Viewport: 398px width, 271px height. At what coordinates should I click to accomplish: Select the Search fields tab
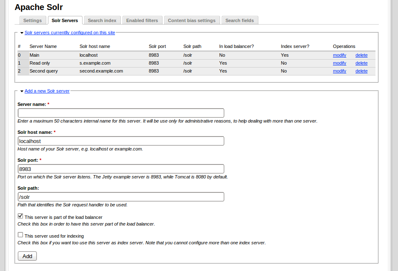[240, 20]
